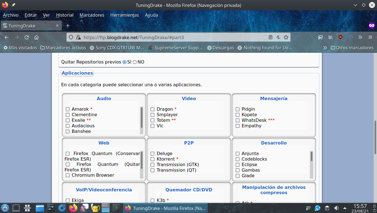This screenshot has height=213, width=377.
Task: Click the network globe icon in system tray
Action: click(318, 208)
